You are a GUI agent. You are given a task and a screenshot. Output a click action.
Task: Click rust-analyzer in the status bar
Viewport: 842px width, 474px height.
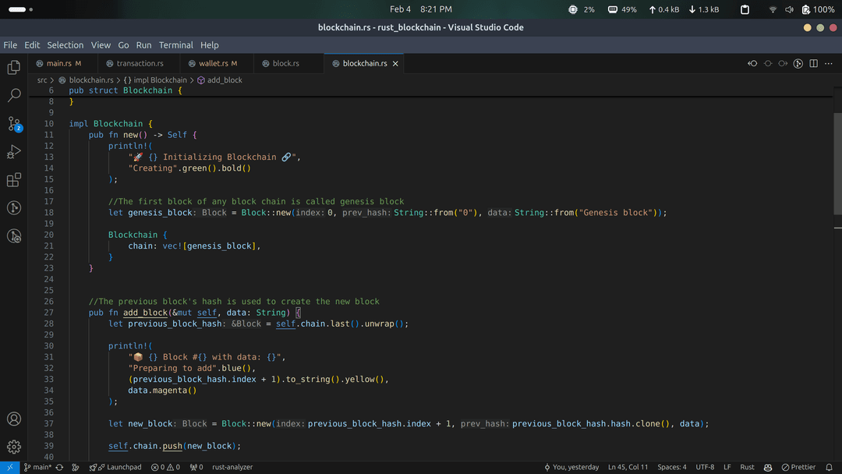click(x=232, y=467)
